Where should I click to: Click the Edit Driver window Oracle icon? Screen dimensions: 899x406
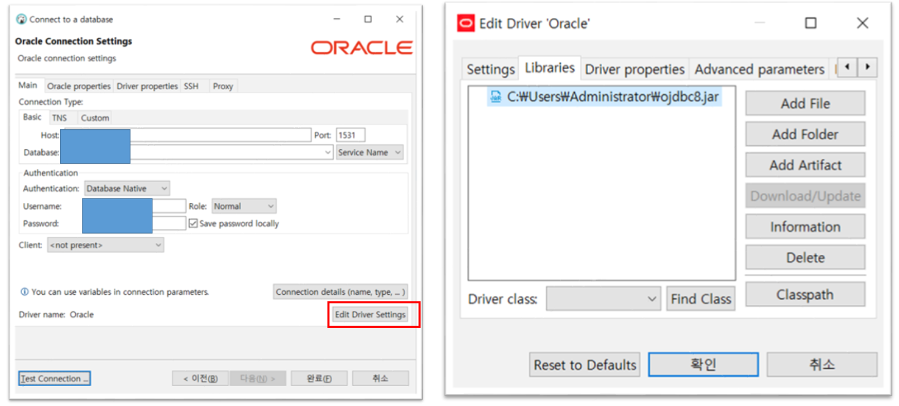click(466, 23)
